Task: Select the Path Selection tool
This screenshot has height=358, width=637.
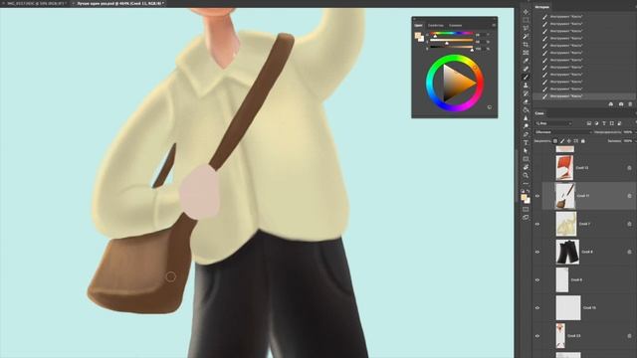Action: point(526,150)
